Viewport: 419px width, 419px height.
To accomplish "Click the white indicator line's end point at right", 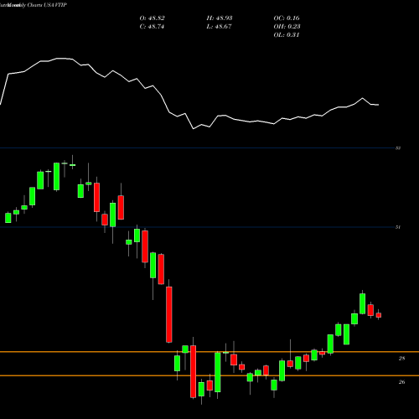I will click(378, 105).
